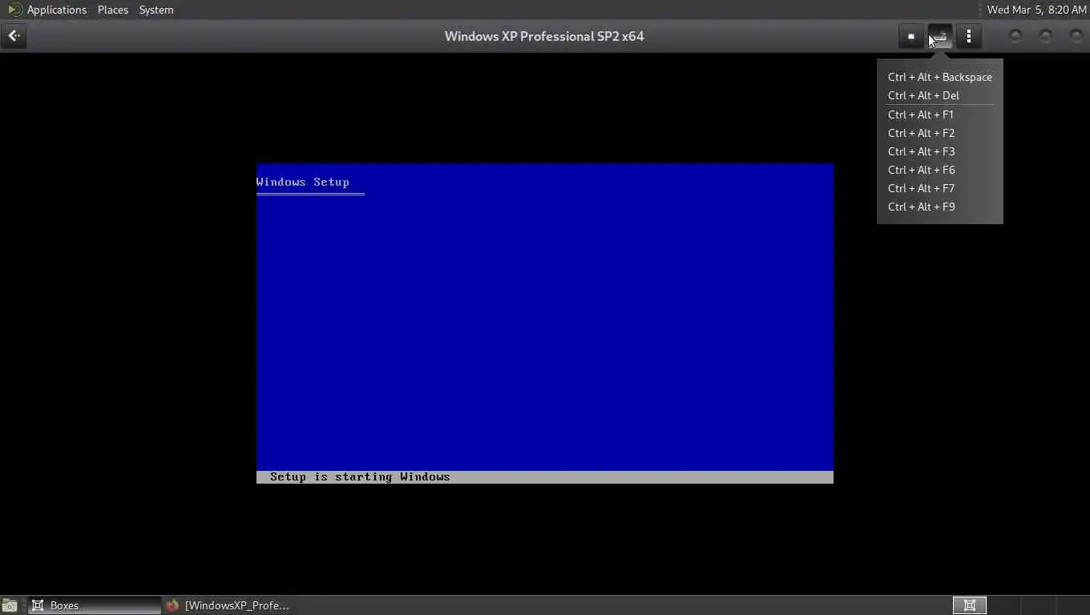The image size is (1090, 615).
Task: Choose Ctrl + Alt + F1 shortcut
Action: pos(940,115)
